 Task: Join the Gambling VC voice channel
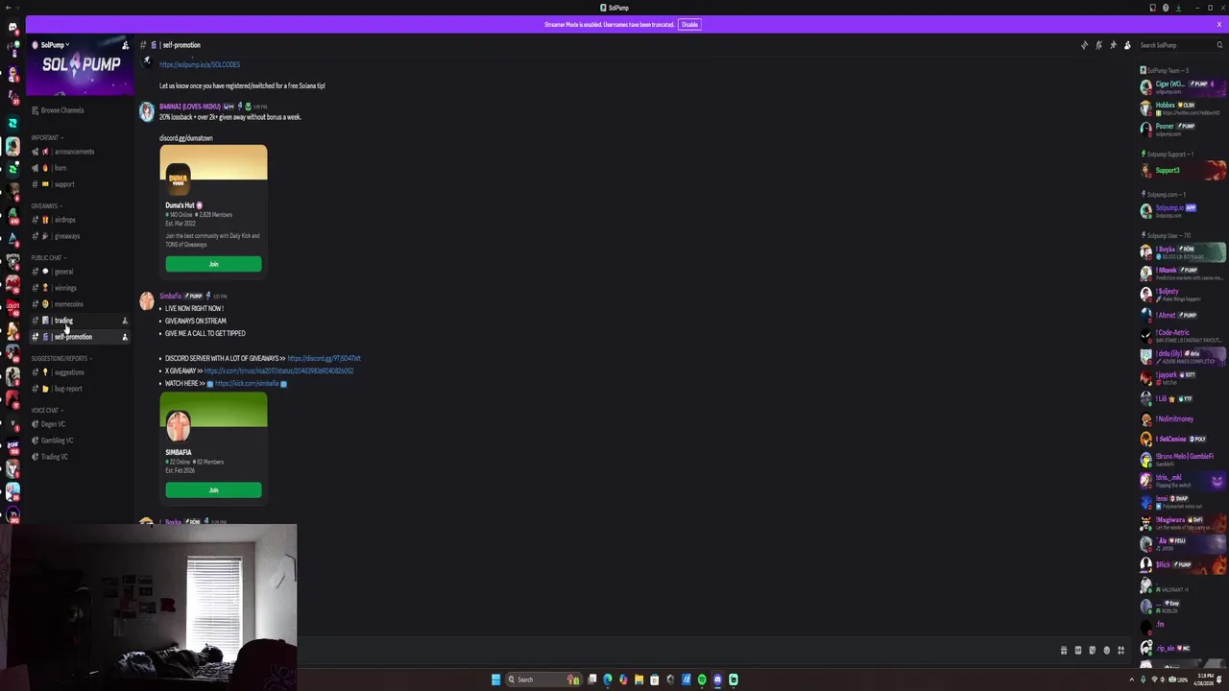tap(81, 441)
